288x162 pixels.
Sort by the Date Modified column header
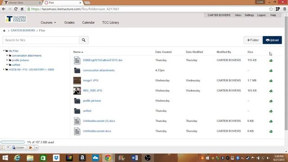[x=194, y=52]
